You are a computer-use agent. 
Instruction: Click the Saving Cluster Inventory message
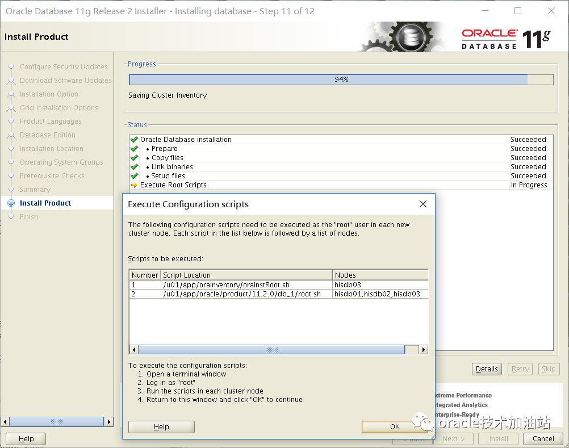pos(168,95)
